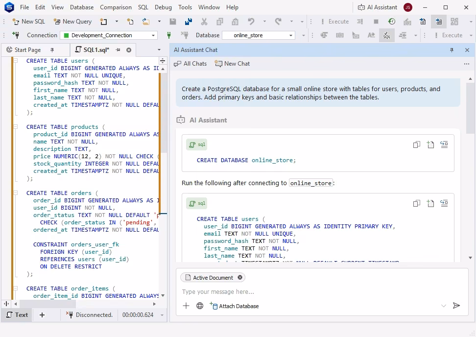Click All Chats button
Image resolution: width=476 pixels, height=337 pixels.
(x=190, y=64)
